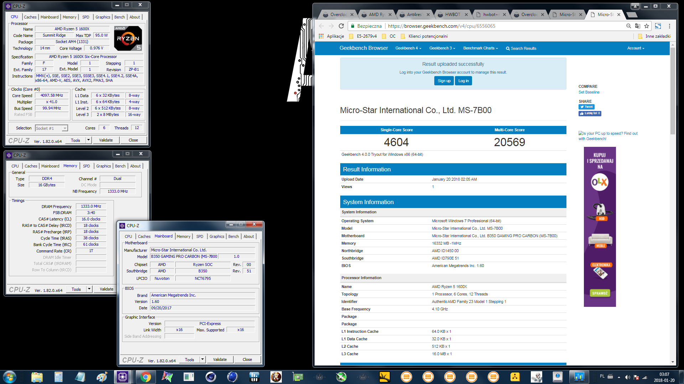
Task: Open the Aplikacje apps shortcut
Action: pos(331,36)
